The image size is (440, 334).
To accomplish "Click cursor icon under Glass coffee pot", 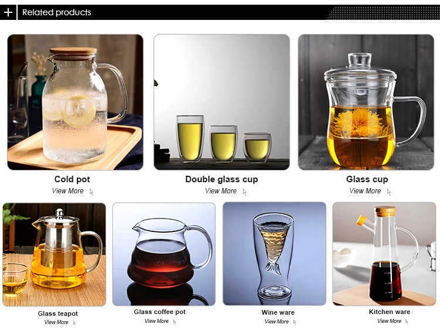I will coord(175,322).
